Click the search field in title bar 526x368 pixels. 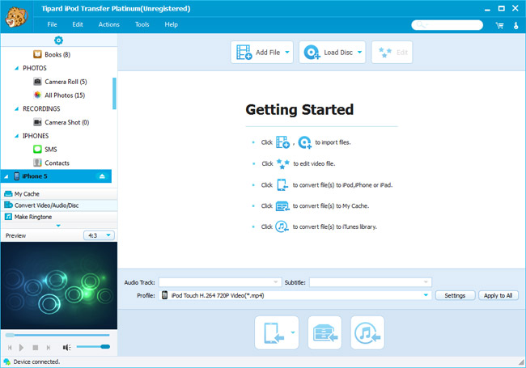pos(448,25)
